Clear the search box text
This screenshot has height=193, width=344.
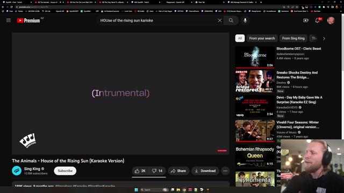click(220, 20)
